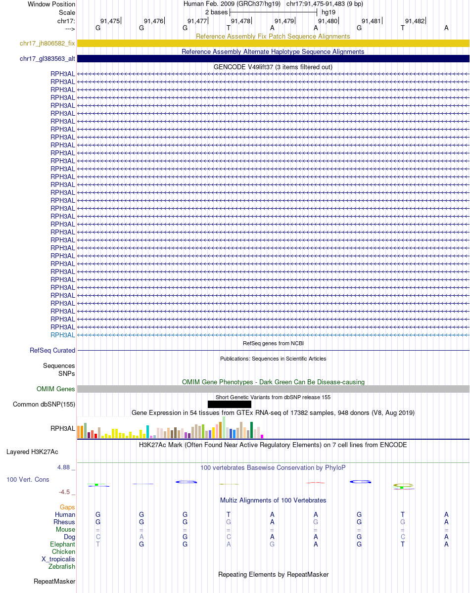Screen dimensions: 470x593
Task: Click the chr17_jh806582_fix track label
Action: click(47, 44)
